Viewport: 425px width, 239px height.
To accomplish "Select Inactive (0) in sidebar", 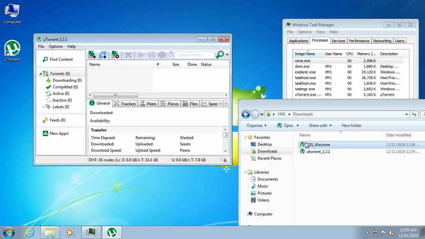I will click(62, 100).
